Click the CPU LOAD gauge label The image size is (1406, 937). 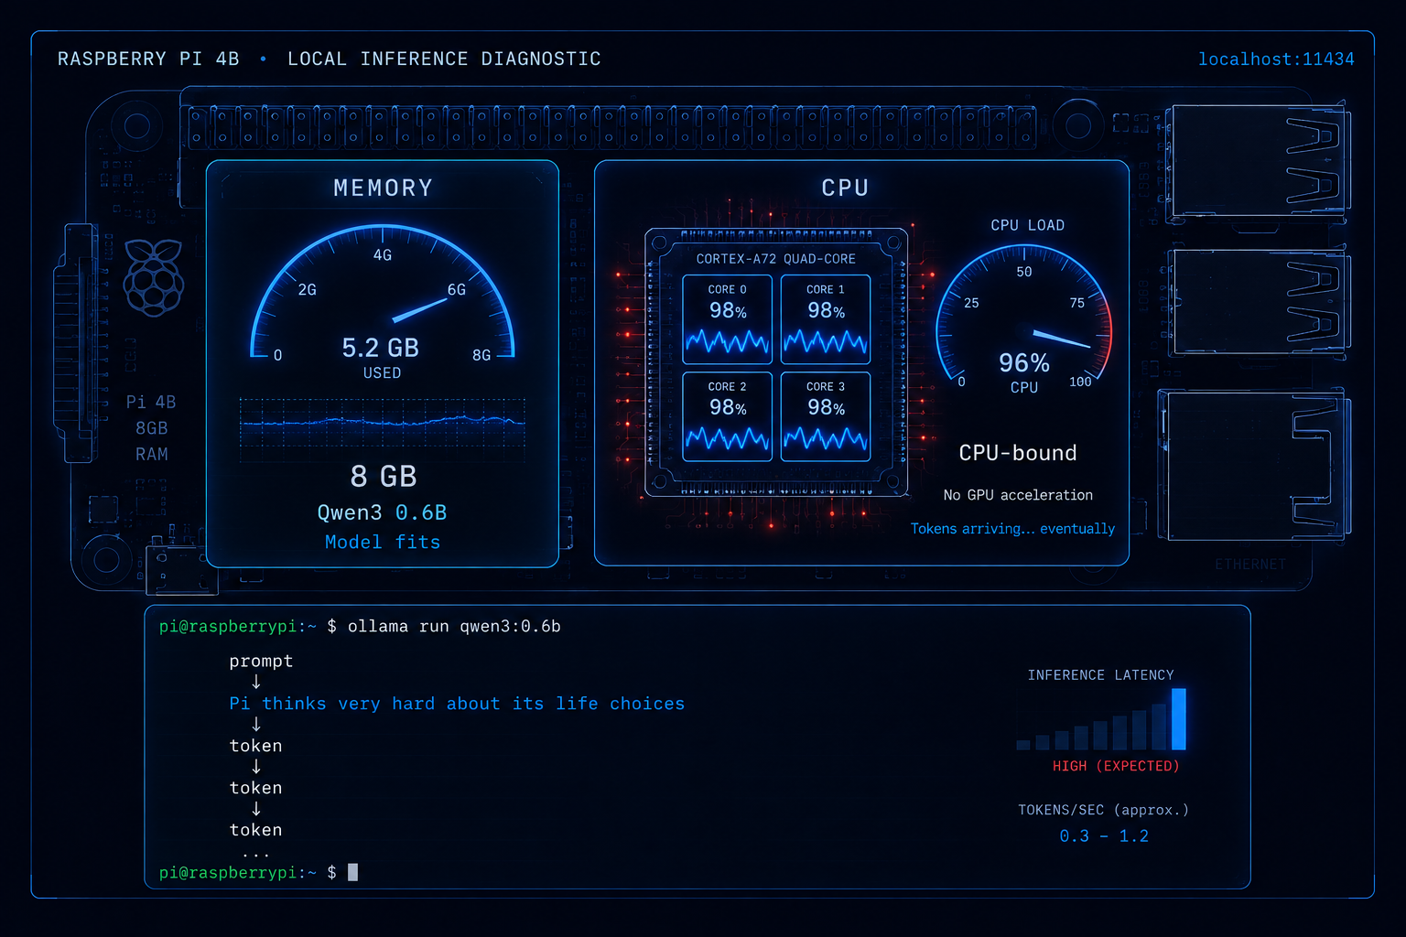pyautogui.click(x=1028, y=225)
